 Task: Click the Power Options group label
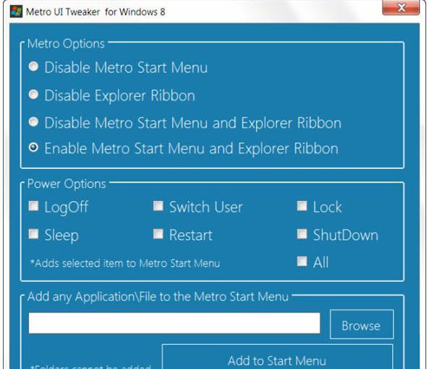pos(67,184)
